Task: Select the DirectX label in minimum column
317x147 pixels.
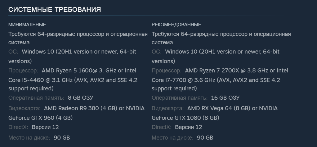Action: coord(18,127)
